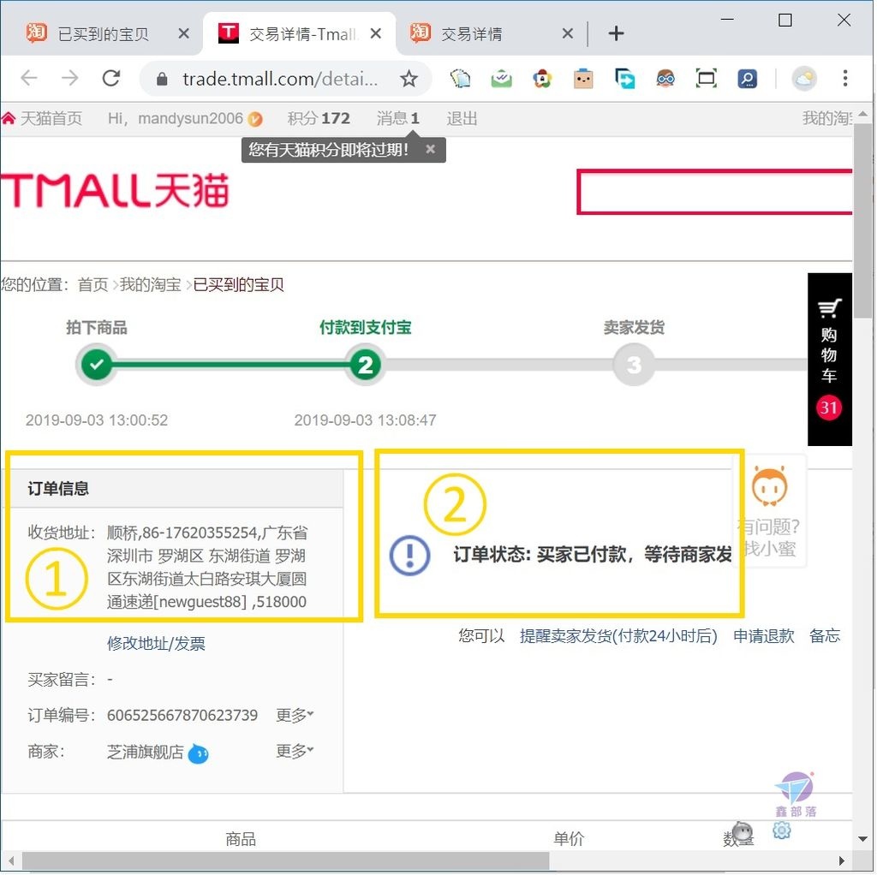The image size is (877, 875).
Task: Click the 单价 column header
Action: 569,839
